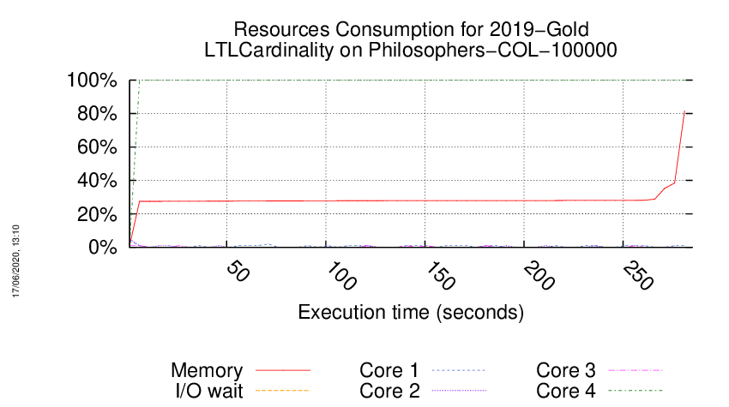Click the green Core 4 legend line sample

point(635,391)
